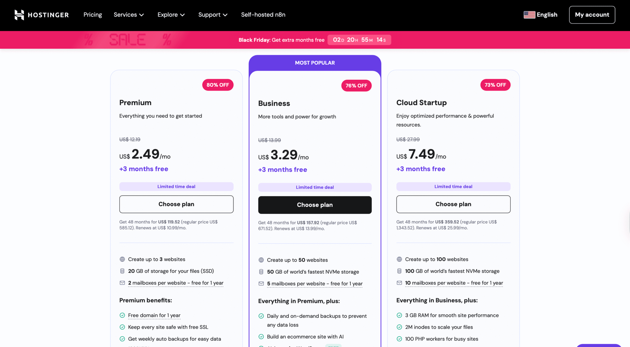Click the Black Friday countdown timer
The width and height of the screenshot is (630, 347).
(x=359, y=40)
